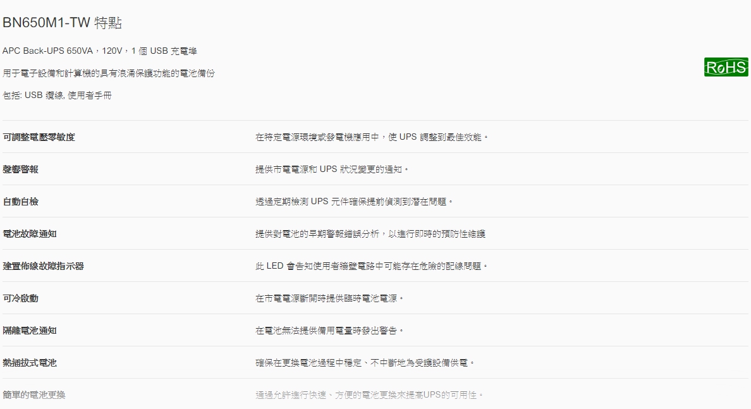Click the faded text '通過允許進行快速、方便的電池更換來提高UPS的可用性。'
The height and width of the screenshot is (409, 751).
tap(370, 395)
